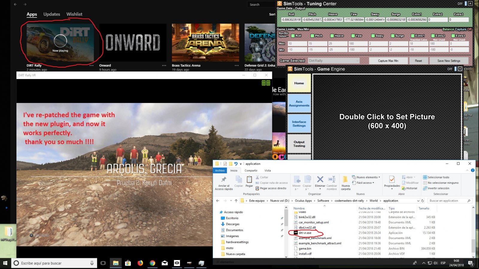Click Pegar acceso directo icon
The width and height of the screenshot is (479, 269).
tap(257, 188)
